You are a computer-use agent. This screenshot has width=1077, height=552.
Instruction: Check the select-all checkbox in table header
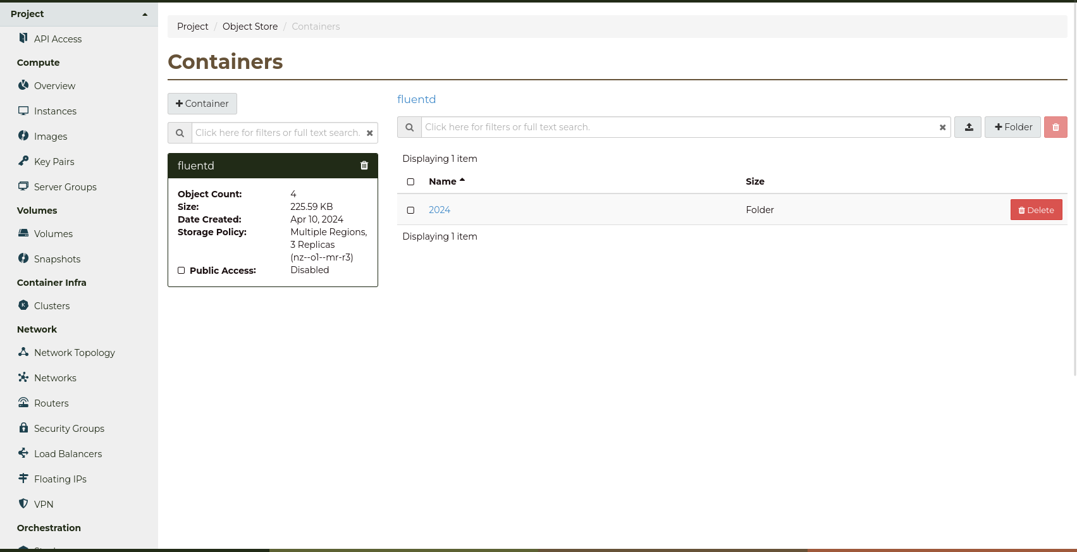pos(410,181)
